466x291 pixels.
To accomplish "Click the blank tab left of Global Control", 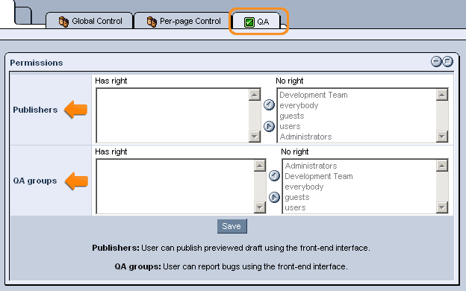I will click(23, 16).
